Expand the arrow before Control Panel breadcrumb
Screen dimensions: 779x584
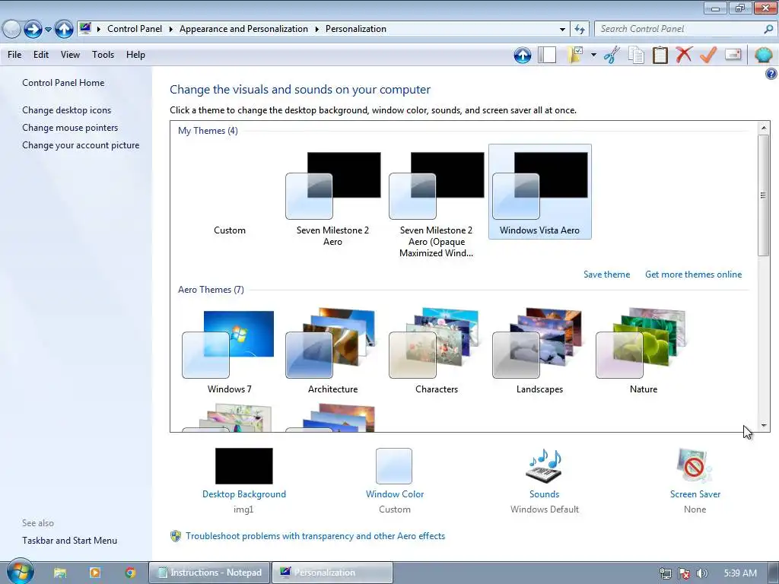[98, 29]
